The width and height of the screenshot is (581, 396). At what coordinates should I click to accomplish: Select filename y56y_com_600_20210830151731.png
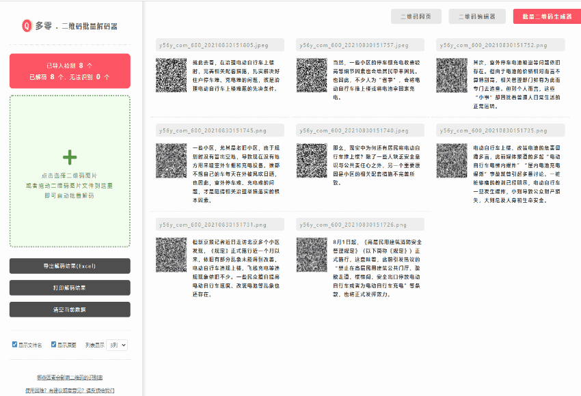(213, 225)
